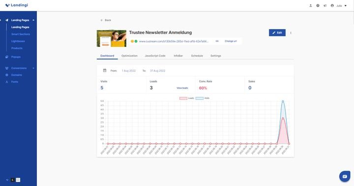The height and width of the screenshot is (186, 354).
Task: Collapse the Landing Pages sidebar section arrow
Action: tap(33, 20)
